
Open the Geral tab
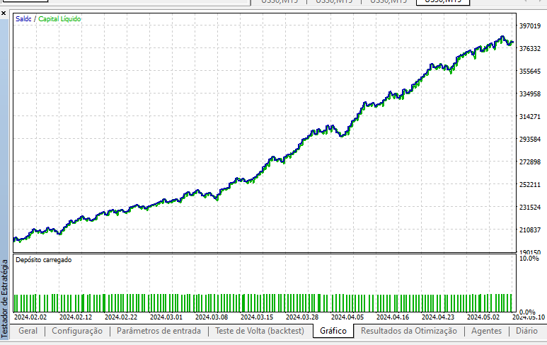[28, 331]
